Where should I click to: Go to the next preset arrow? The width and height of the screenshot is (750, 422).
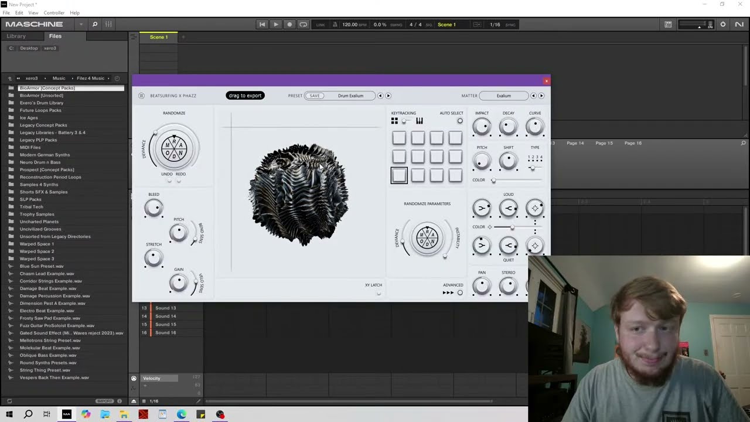(x=388, y=96)
